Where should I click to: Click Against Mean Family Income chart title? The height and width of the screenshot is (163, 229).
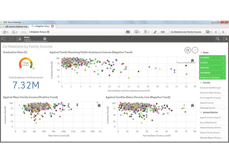coord(30,97)
